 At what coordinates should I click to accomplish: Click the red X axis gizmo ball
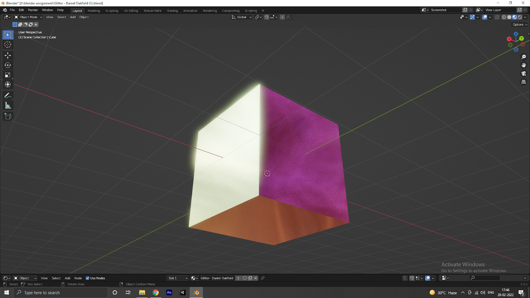[x=509, y=39]
